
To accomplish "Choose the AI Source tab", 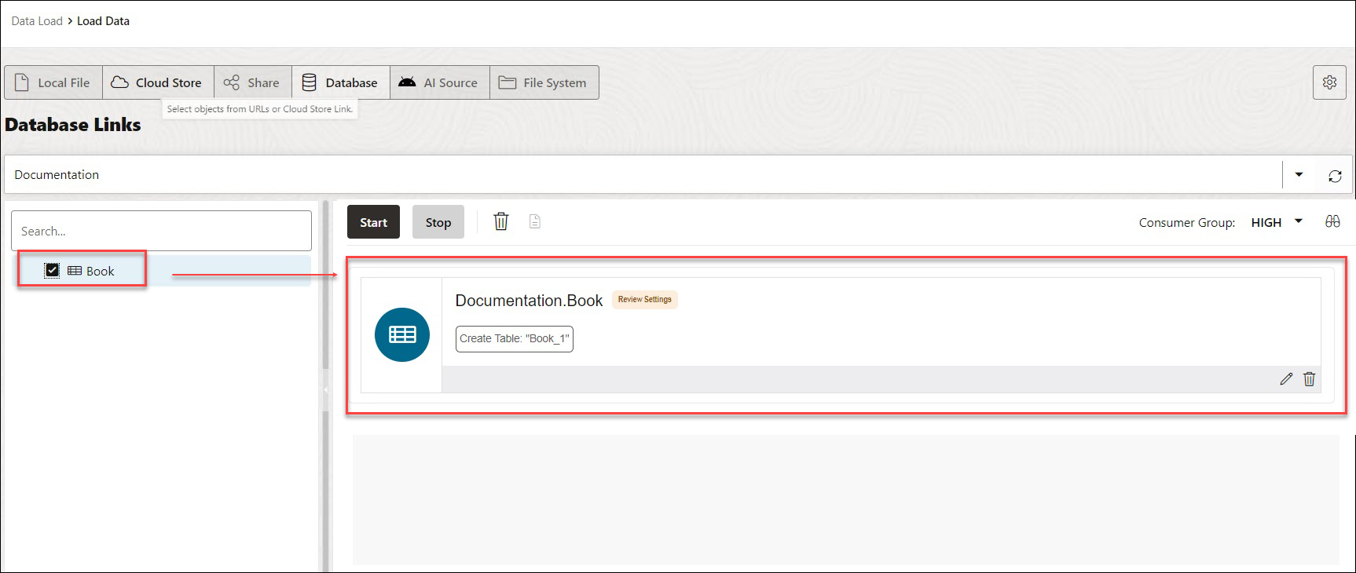I will [440, 82].
